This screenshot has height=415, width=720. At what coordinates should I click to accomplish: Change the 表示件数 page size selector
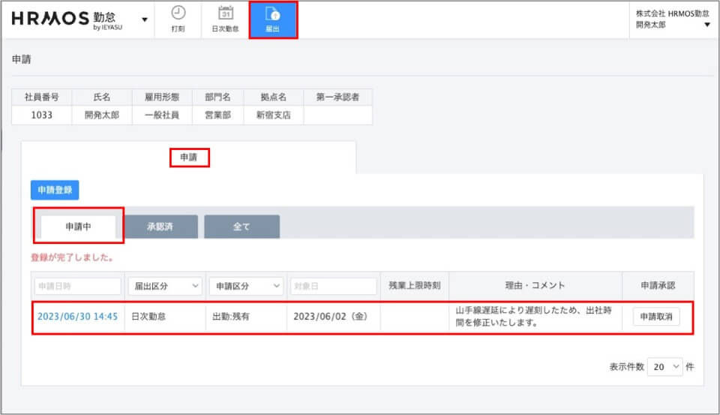665,366
